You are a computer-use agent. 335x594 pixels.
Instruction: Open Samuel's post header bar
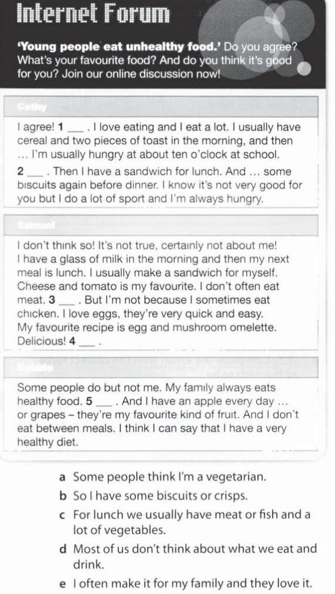tap(160, 225)
